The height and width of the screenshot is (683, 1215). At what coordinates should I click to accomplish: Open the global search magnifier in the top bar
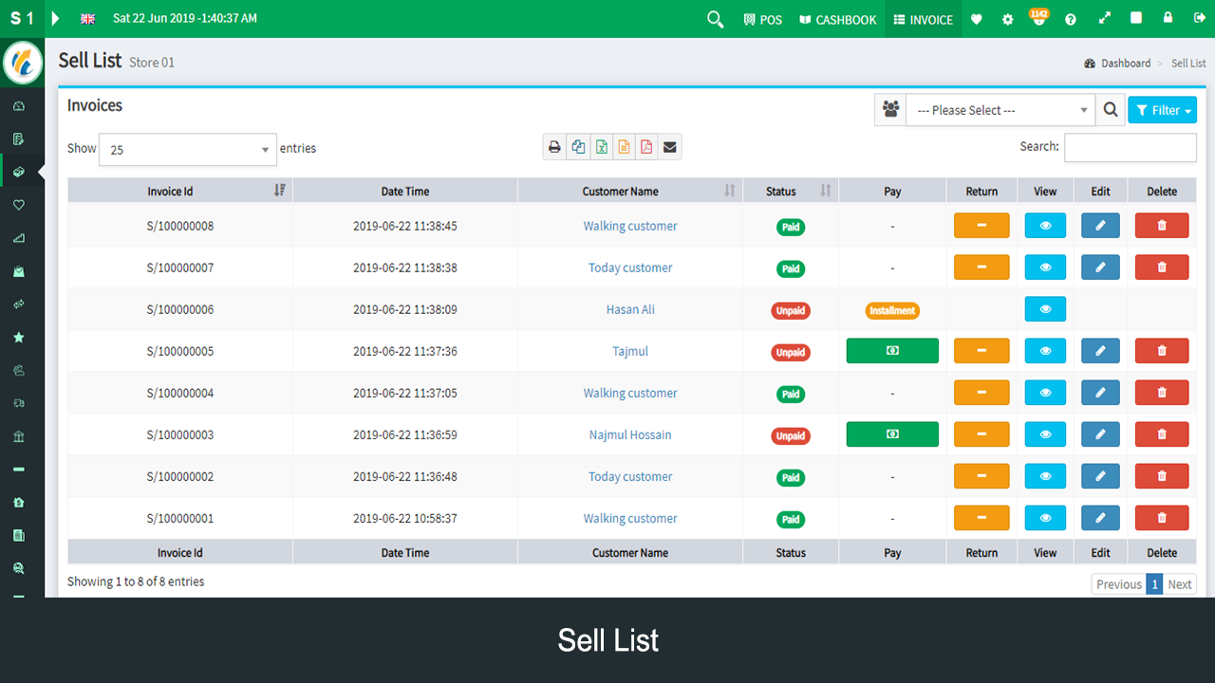pyautogui.click(x=715, y=19)
